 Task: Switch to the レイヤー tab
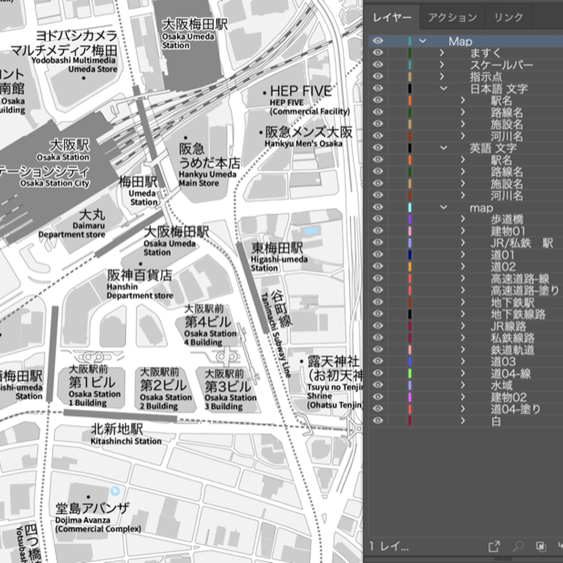(x=392, y=17)
